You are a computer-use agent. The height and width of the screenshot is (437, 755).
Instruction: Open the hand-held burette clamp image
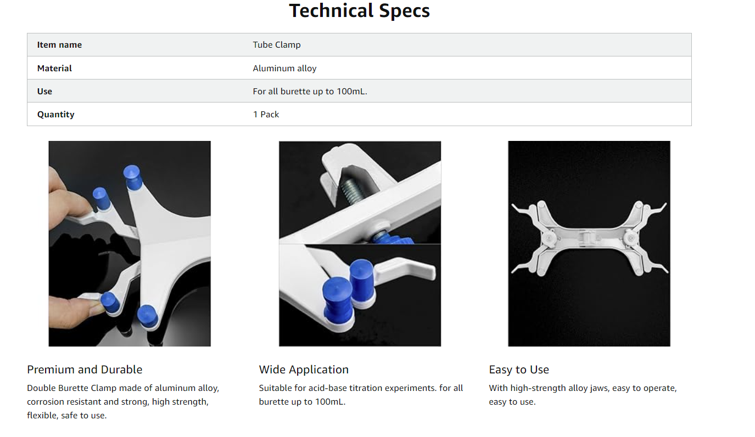(130, 243)
